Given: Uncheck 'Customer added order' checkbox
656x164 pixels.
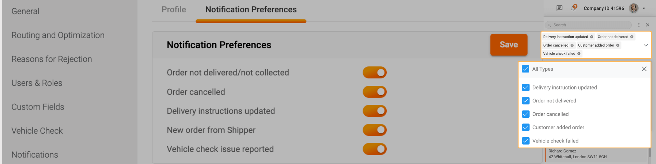Looking at the screenshot, I should pyautogui.click(x=526, y=128).
